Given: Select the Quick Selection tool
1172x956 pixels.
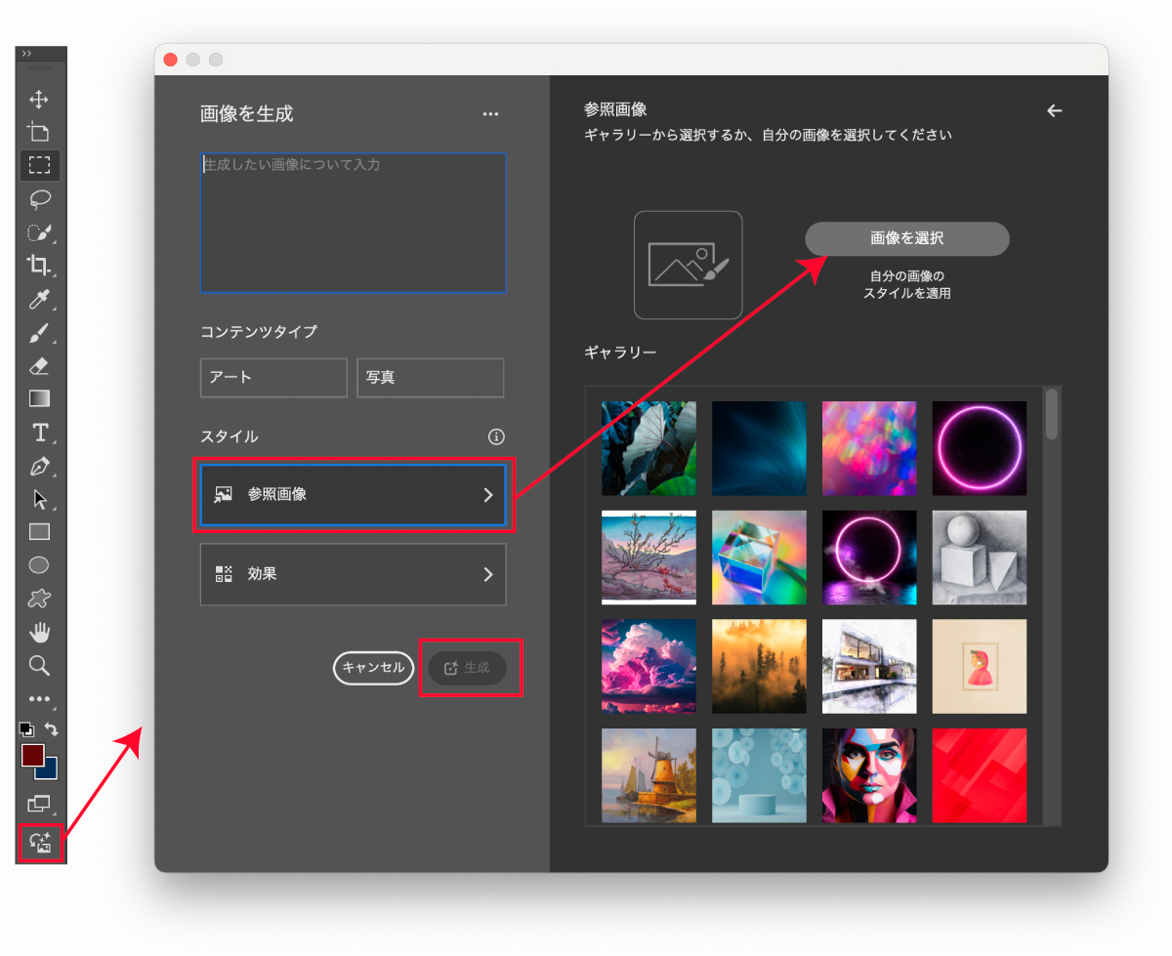Looking at the screenshot, I should point(39,232).
